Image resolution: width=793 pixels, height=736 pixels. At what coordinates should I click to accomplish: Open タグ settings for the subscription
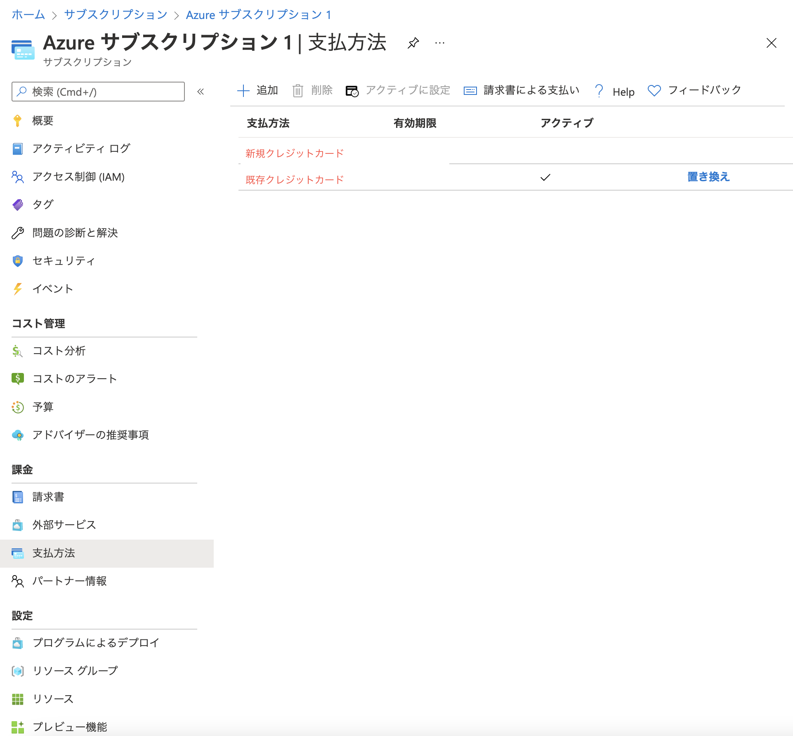coord(42,204)
